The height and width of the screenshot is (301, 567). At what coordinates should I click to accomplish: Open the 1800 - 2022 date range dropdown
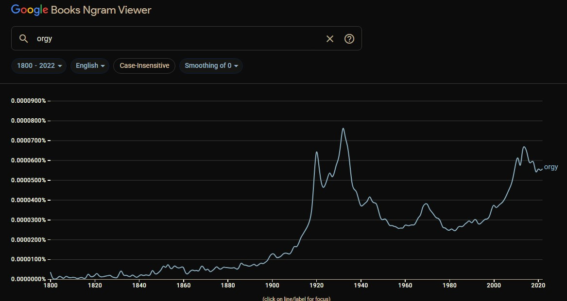coord(39,66)
